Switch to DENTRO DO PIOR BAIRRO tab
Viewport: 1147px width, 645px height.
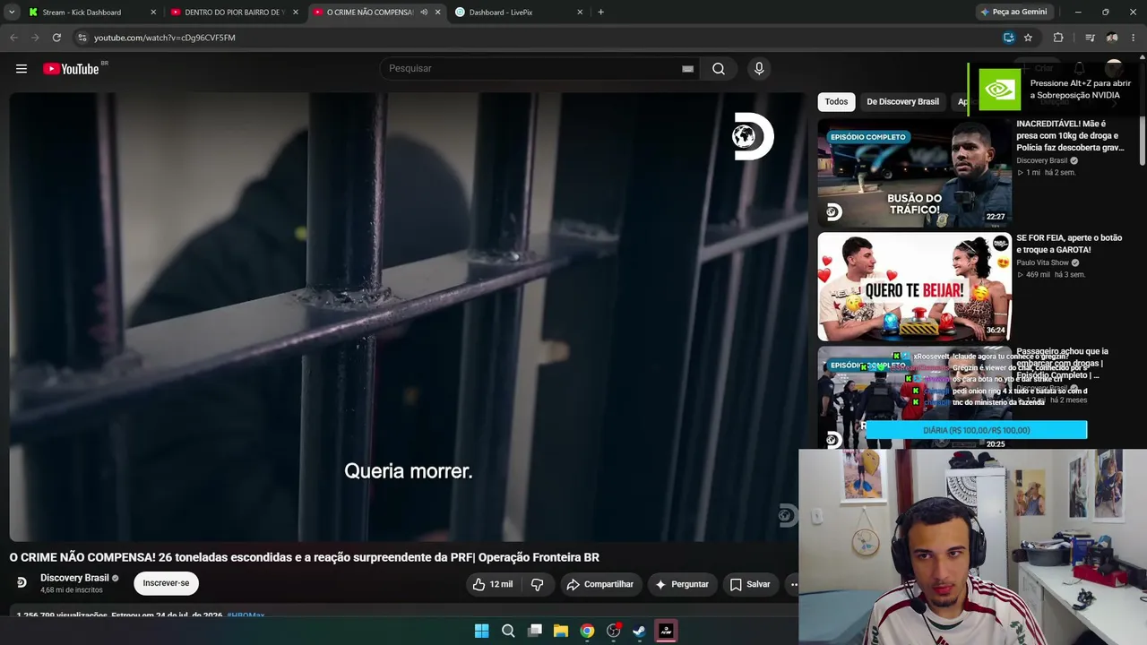click(x=234, y=13)
